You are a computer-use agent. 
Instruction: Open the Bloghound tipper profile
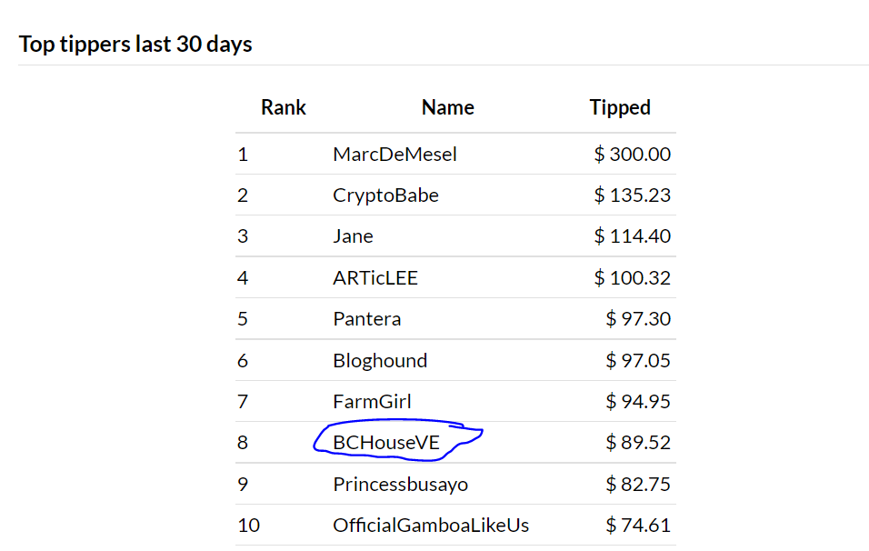click(380, 360)
